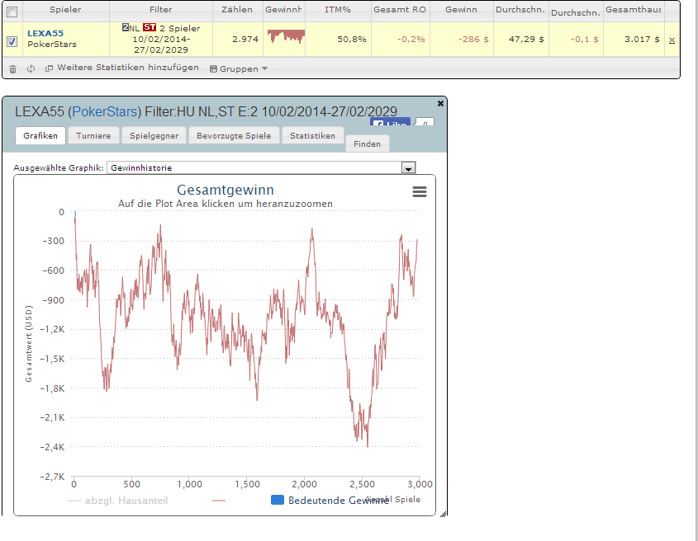Click the -0,2% ROI value
698x541 pixels.
point(411,40)
